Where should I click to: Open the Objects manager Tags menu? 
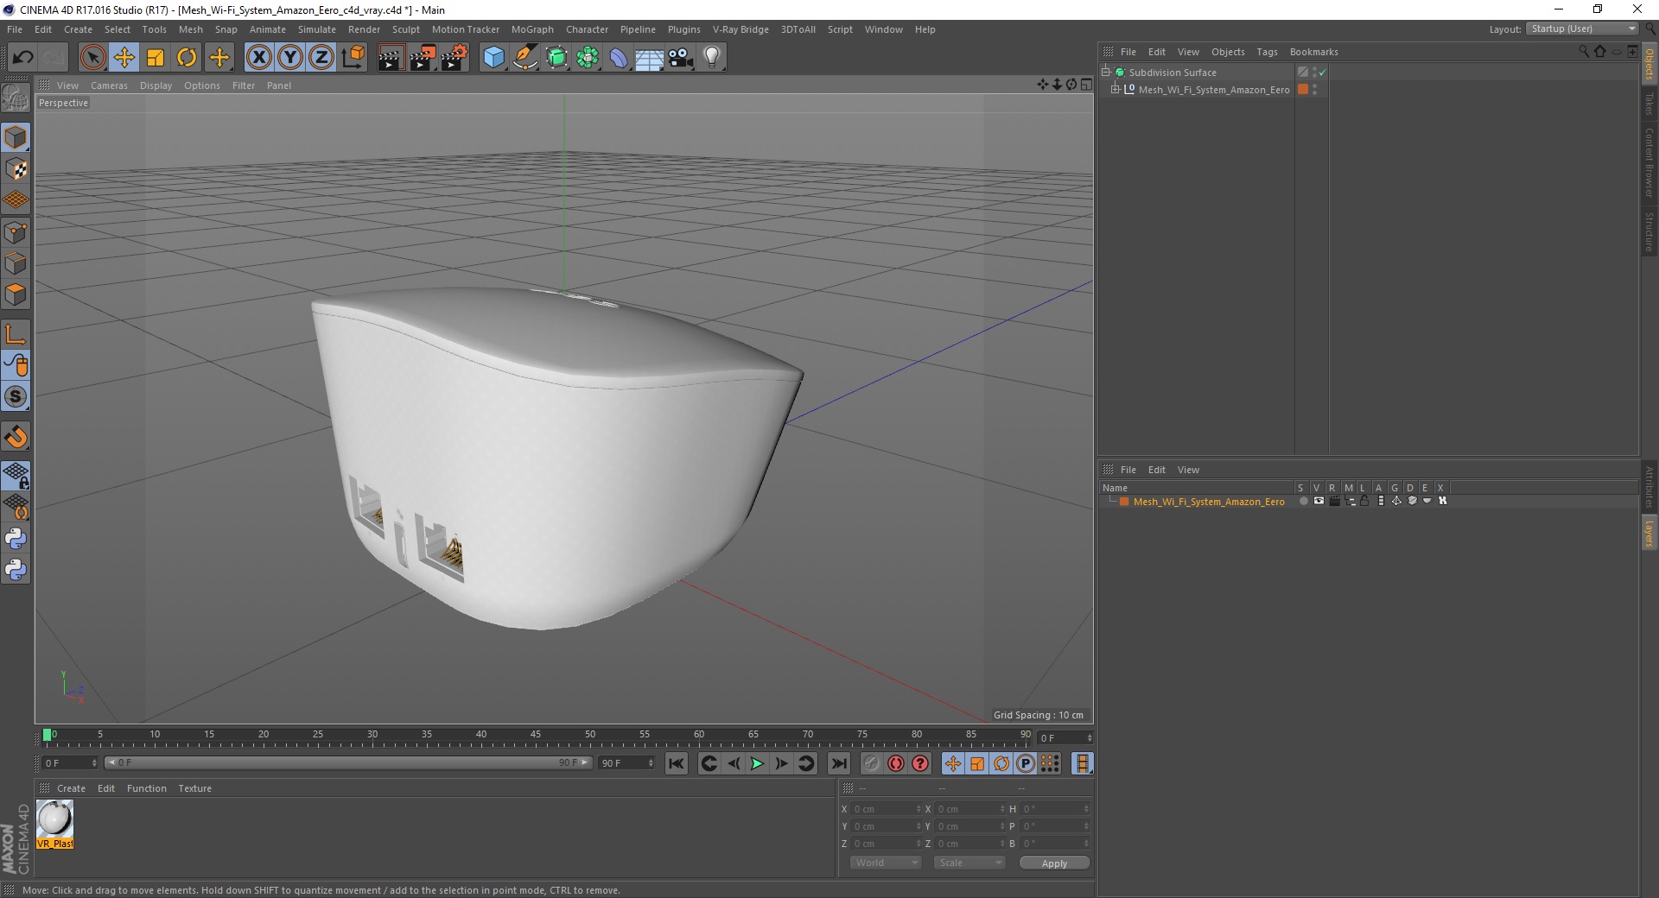point(1267,52)
